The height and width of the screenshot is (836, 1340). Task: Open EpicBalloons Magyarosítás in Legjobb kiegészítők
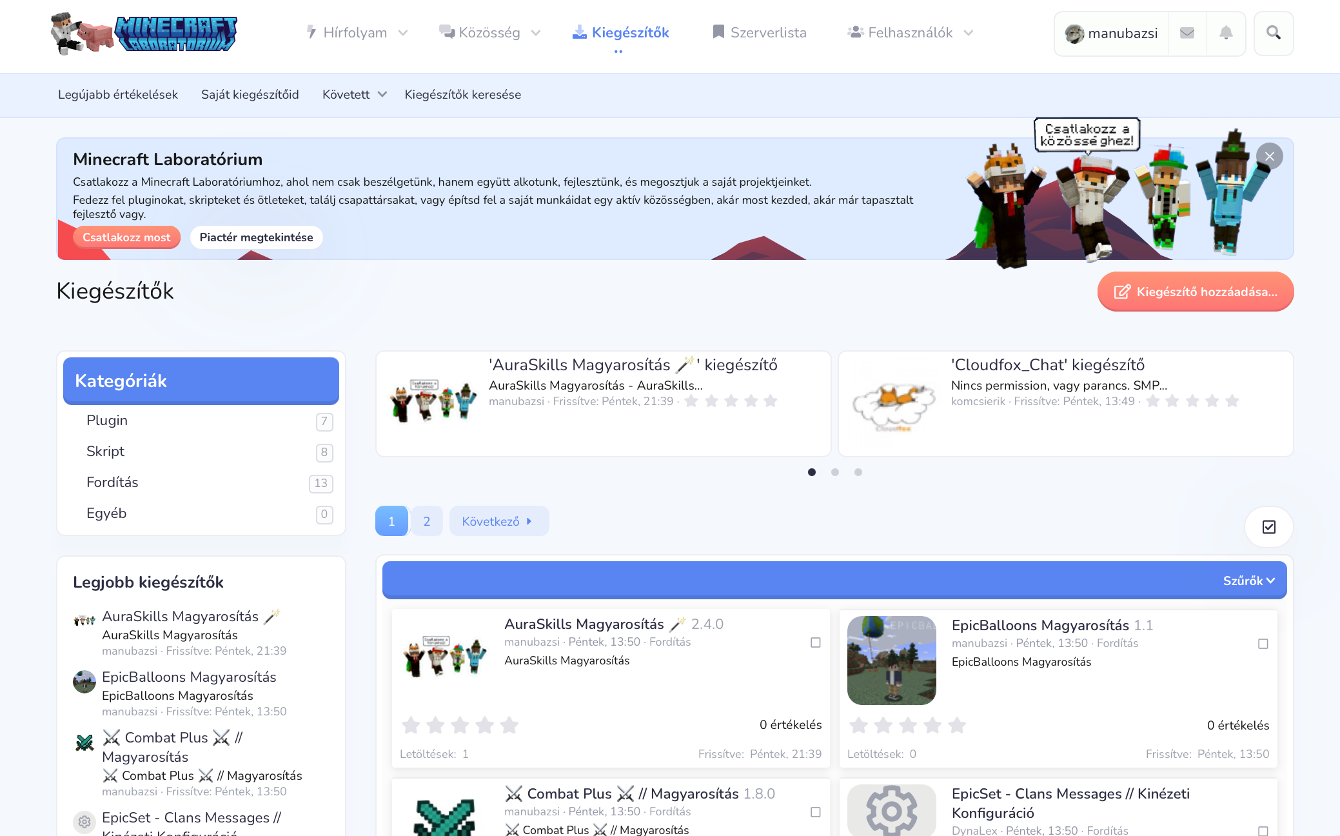(x=189, y=677)
